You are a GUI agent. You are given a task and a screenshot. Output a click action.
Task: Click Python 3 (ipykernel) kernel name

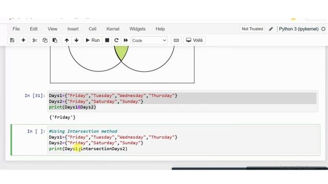point(299,29)
